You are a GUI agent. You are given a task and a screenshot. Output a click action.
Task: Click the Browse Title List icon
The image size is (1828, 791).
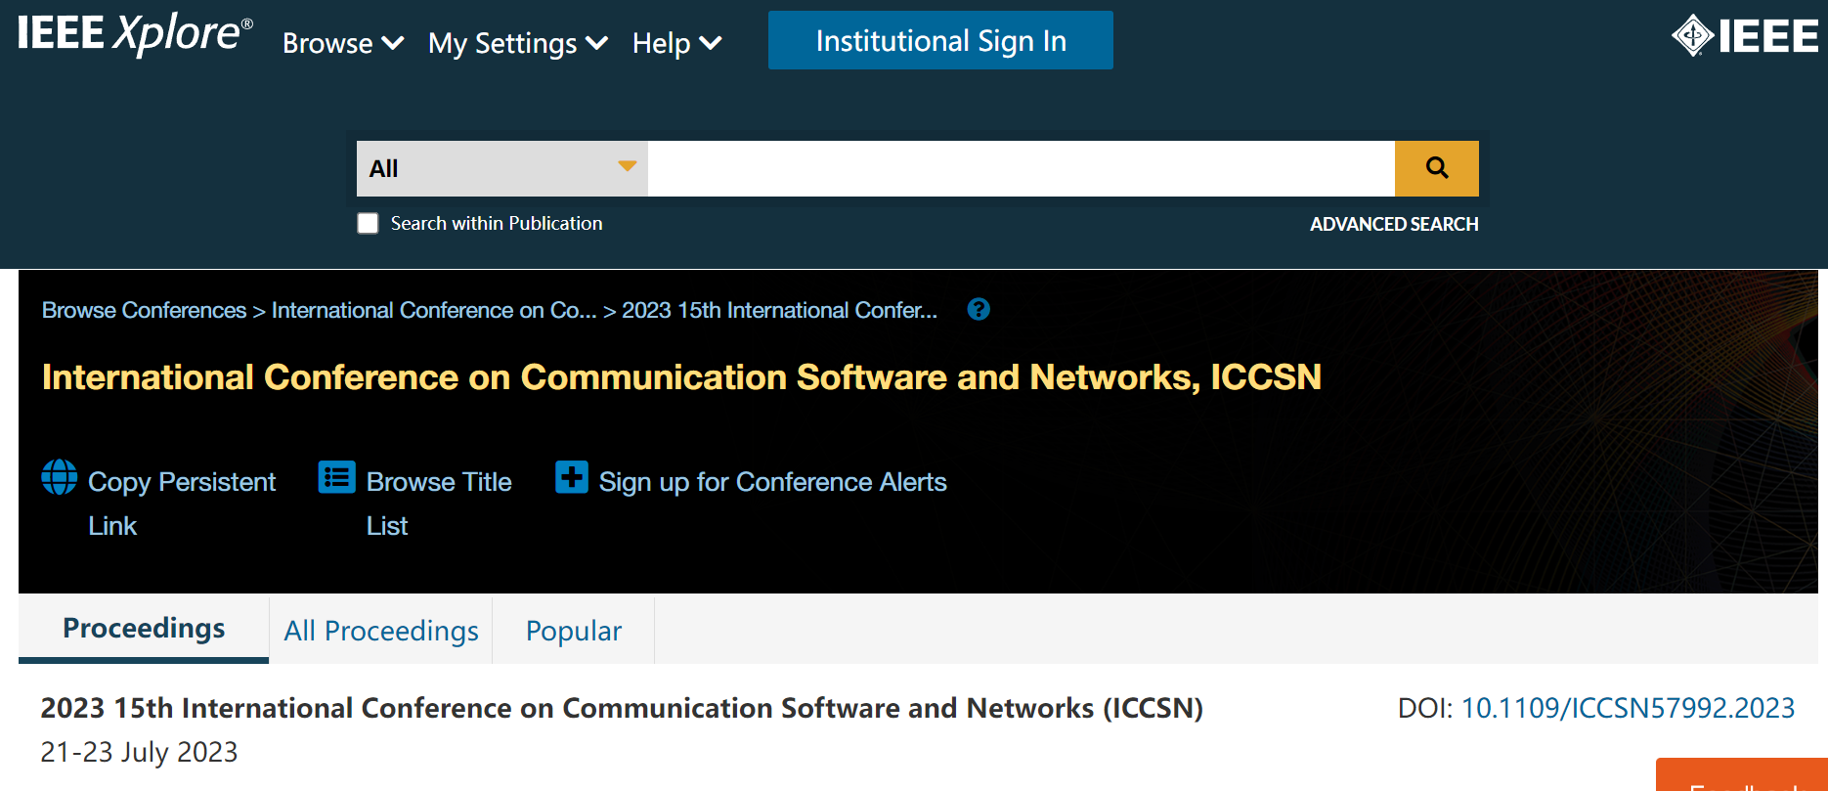(337, 477)
